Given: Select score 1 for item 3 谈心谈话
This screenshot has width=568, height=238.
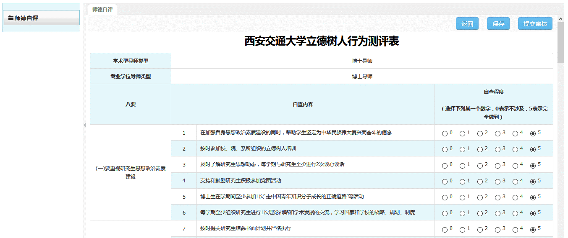Looking at the screenshot, I should 462,166.
